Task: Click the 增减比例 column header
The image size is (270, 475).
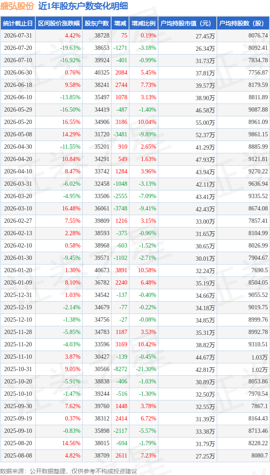Action: (144, 23)
